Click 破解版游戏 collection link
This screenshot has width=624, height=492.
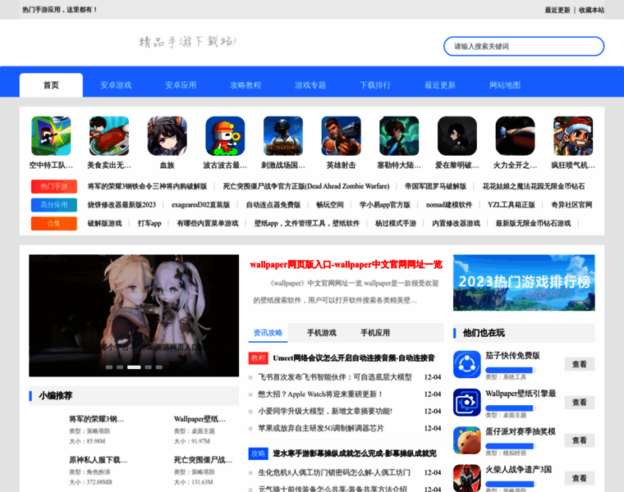pos(104,223)
